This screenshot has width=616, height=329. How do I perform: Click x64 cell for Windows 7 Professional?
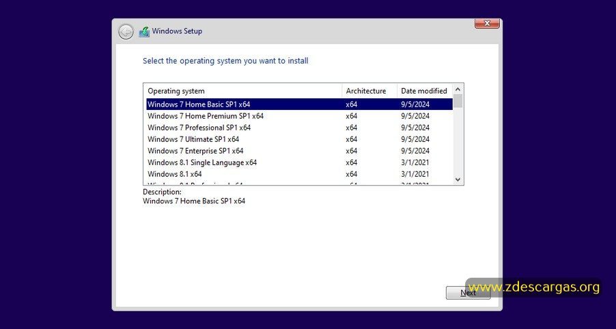coord(352,128)
